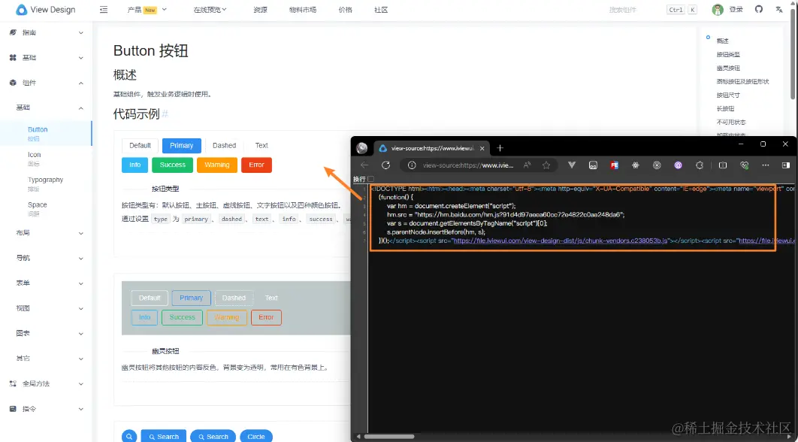Click the browser sidebar icon at toolbar end
Image resolution: width=798 pixels, height=442 pixels.
[x=786, y=165]
